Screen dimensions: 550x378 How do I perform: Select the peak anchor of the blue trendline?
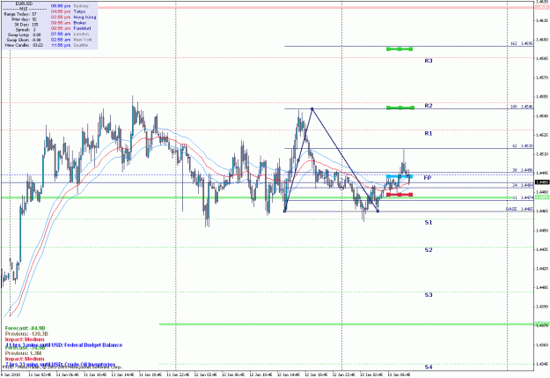312,109
